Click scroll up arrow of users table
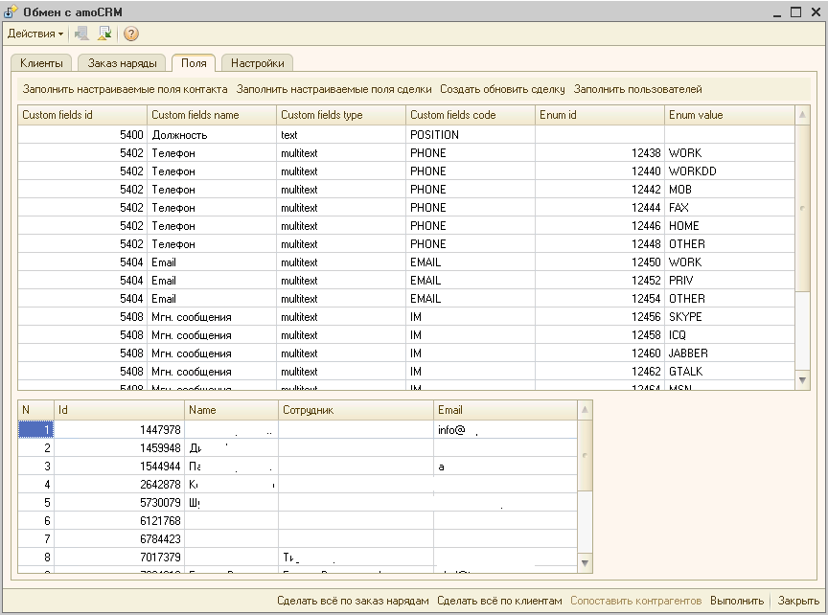Image resolution: width=828 pixels, height=615 pixels. pyautogui.click(x=585, y=410)
